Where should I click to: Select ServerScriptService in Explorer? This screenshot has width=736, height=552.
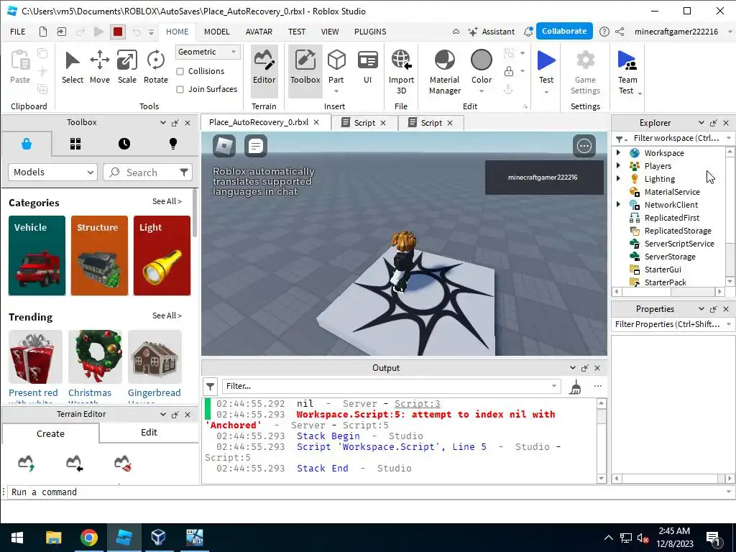coord(678,244)
